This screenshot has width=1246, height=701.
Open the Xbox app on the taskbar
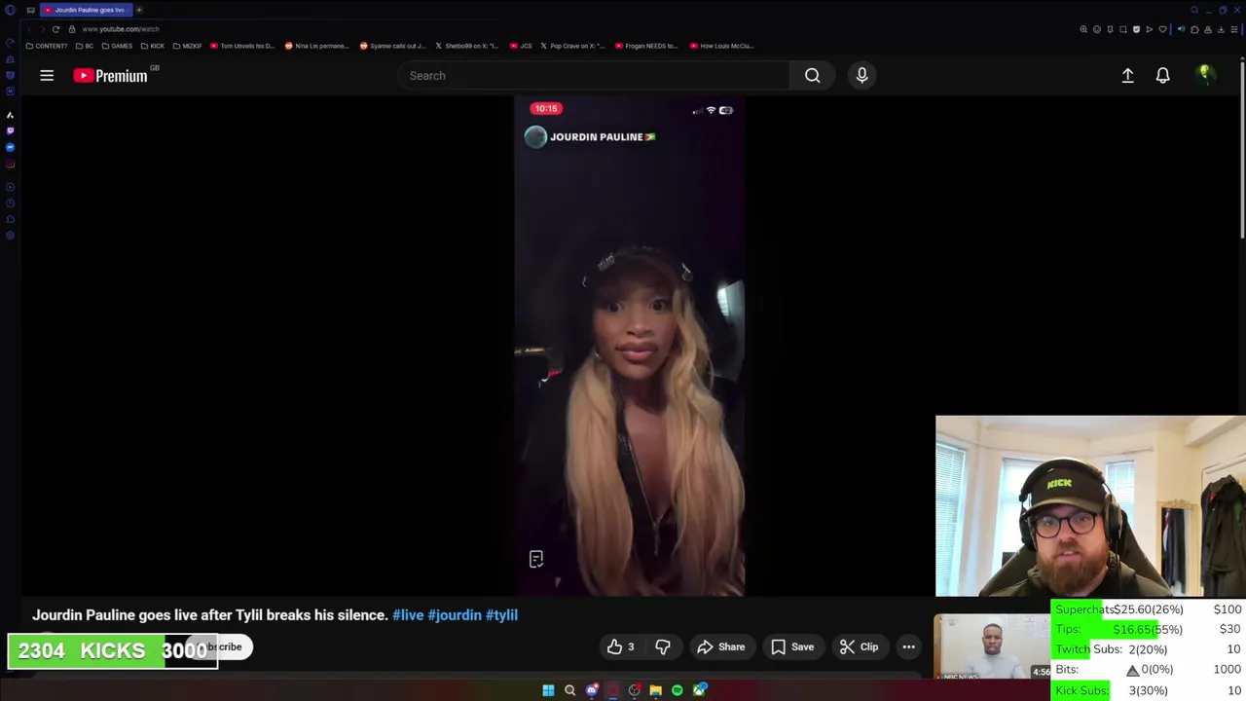click(699, 690)
